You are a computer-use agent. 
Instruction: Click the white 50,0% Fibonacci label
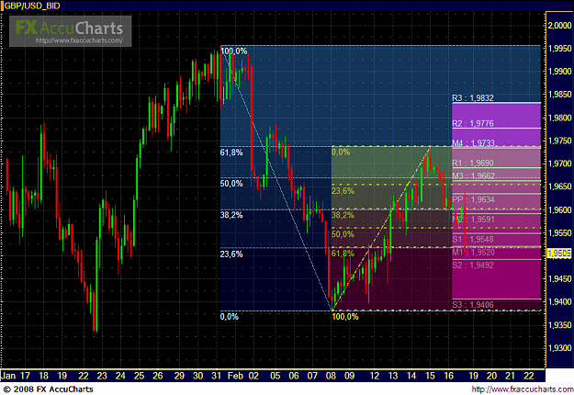(x=231, y=184)
